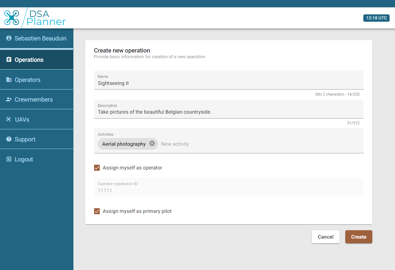Click the 'Create new operation' heading
The width and height of the screenshot is (395, 270).
122,50
